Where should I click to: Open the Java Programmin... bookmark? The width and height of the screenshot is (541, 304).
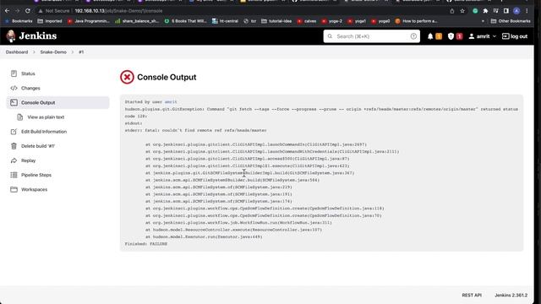[x=88, y=21]
